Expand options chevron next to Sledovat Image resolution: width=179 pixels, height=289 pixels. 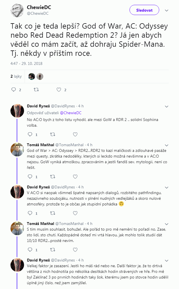(x=167, y=10)
